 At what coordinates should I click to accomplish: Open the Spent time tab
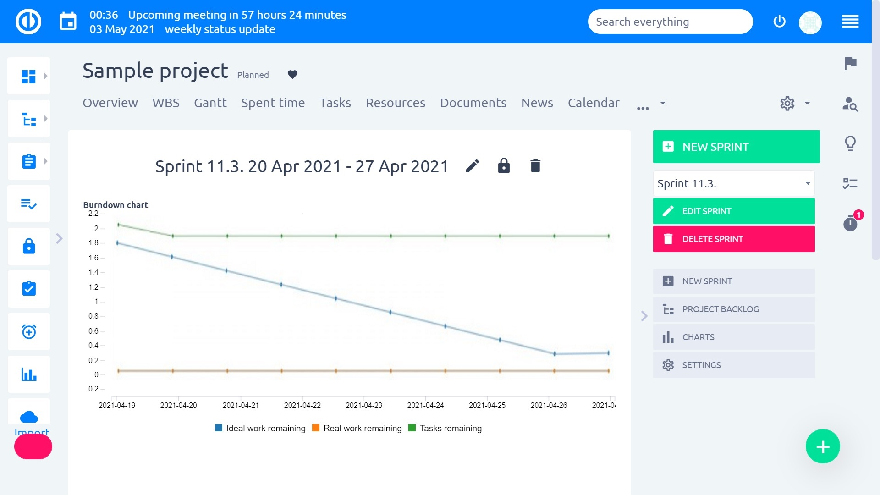pos(273,103)
